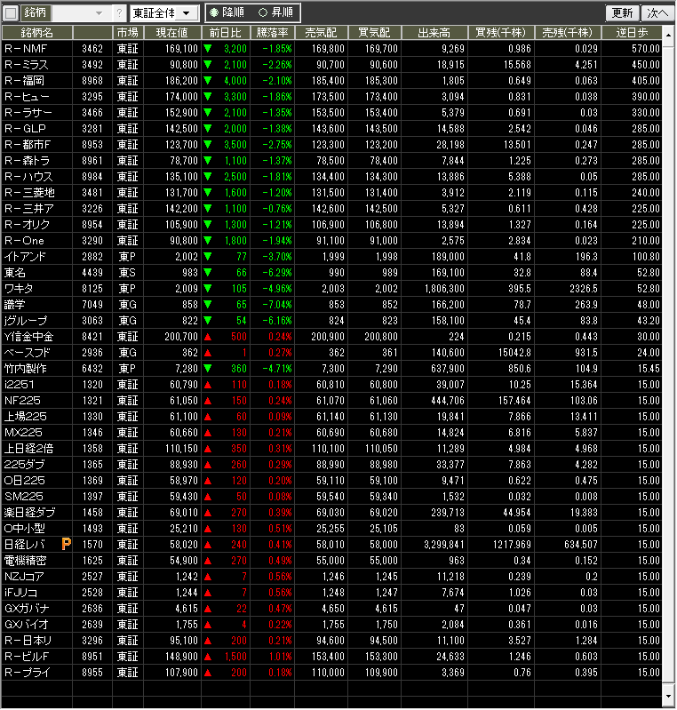Select the 昇順 radio button
The width and height of the screenshot is (677, 710).
click(263, 13)
